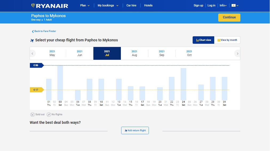Select the fare bar for 17 Sat
Viewport: 270px width, 151px height.
click(142, 93)
